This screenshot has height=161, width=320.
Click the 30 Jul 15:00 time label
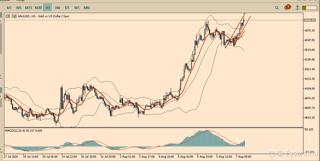pos(89,157)
